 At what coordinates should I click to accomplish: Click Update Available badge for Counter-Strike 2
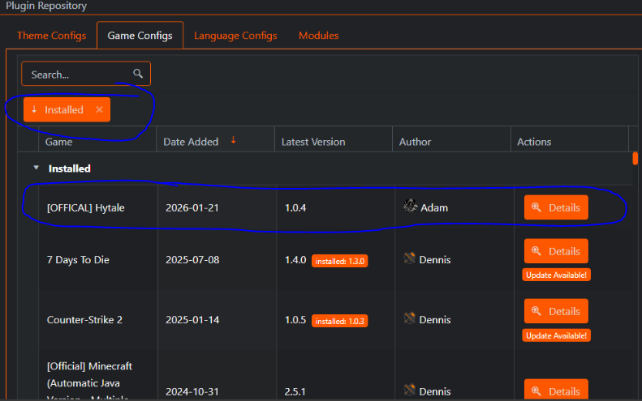pyautogui.click(x=556, y=335)
